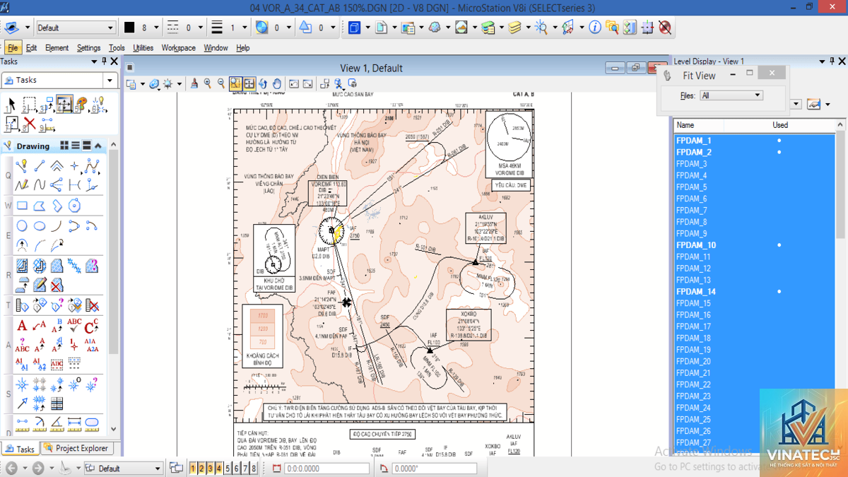The width and height of the screenshot is (848, 477).
Task: Toggle view number 3 button
Action: [x=211, y=469]
